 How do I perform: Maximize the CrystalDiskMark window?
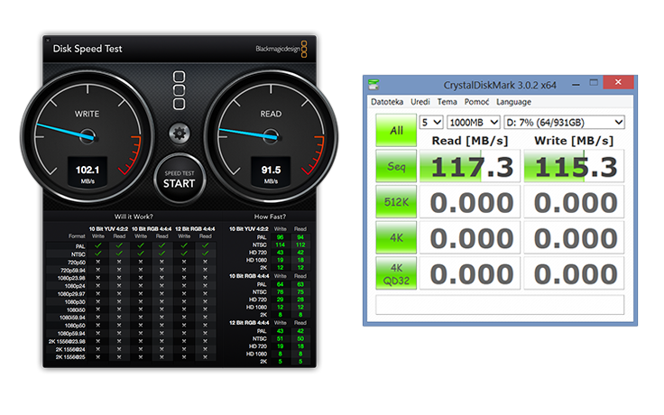click(x=594, y=83)
